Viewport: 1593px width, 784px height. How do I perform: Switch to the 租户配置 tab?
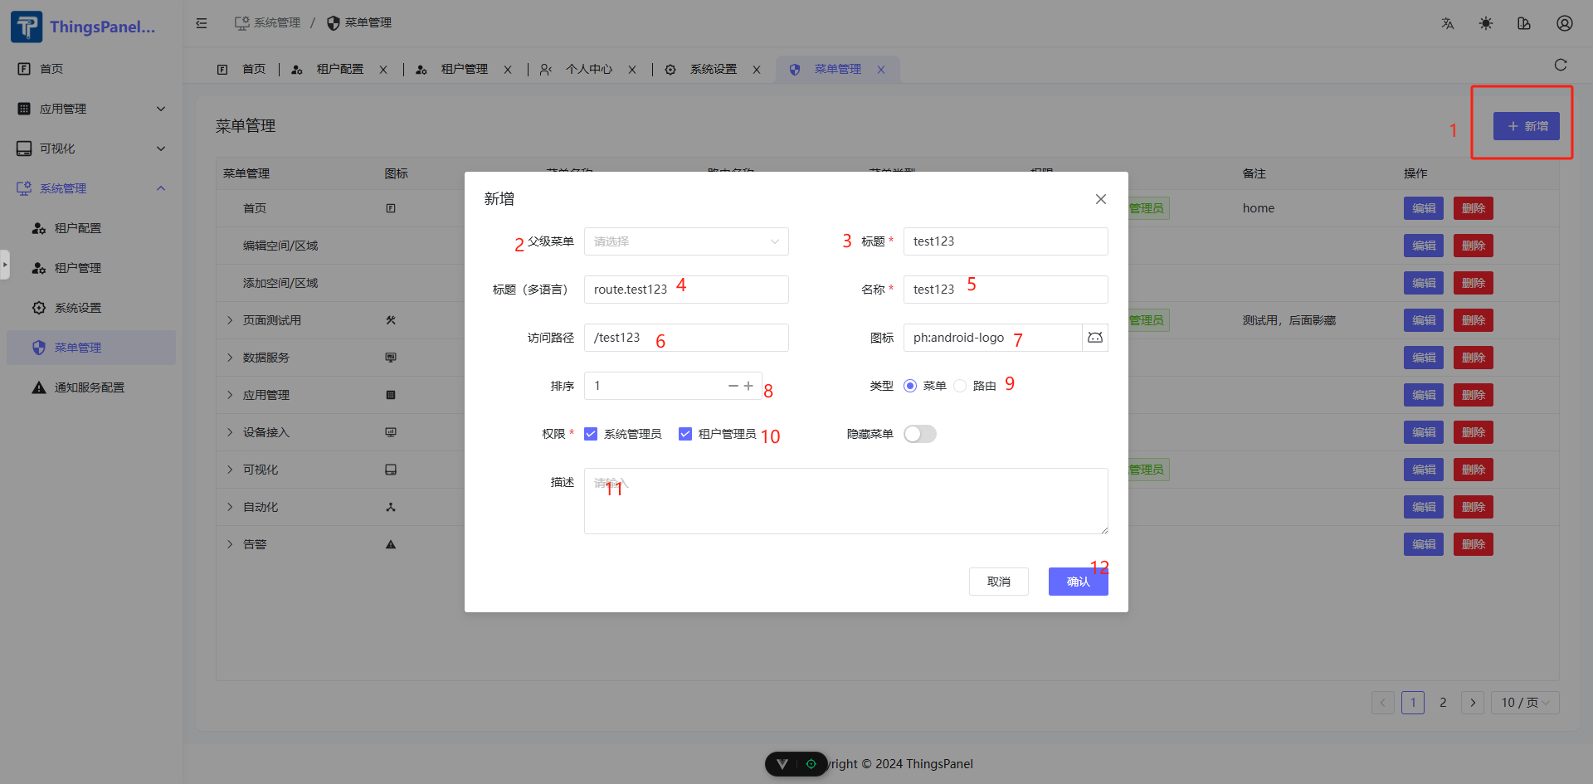pos(339,70)
